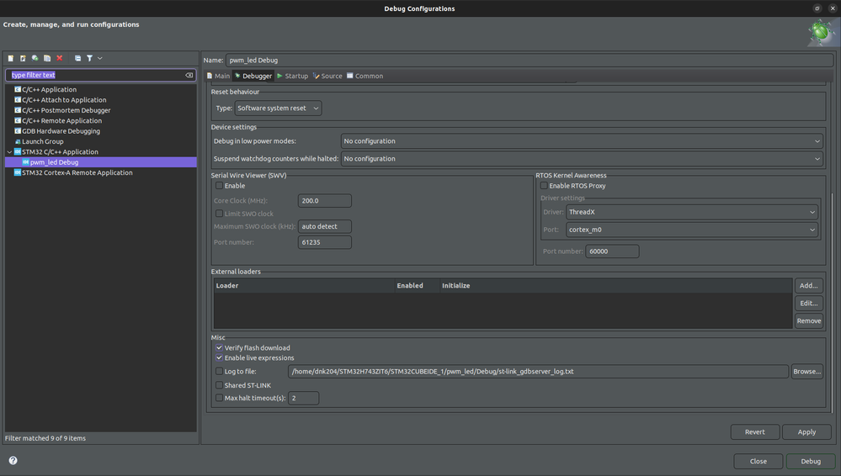Screen dimensions: 841x476
Task: Click the Apply button
Action: coord(806,431)
